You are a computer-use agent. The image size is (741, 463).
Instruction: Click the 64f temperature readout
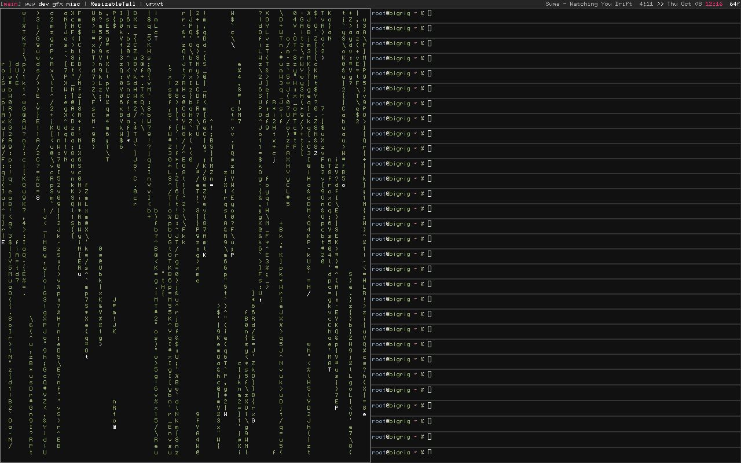735,4
